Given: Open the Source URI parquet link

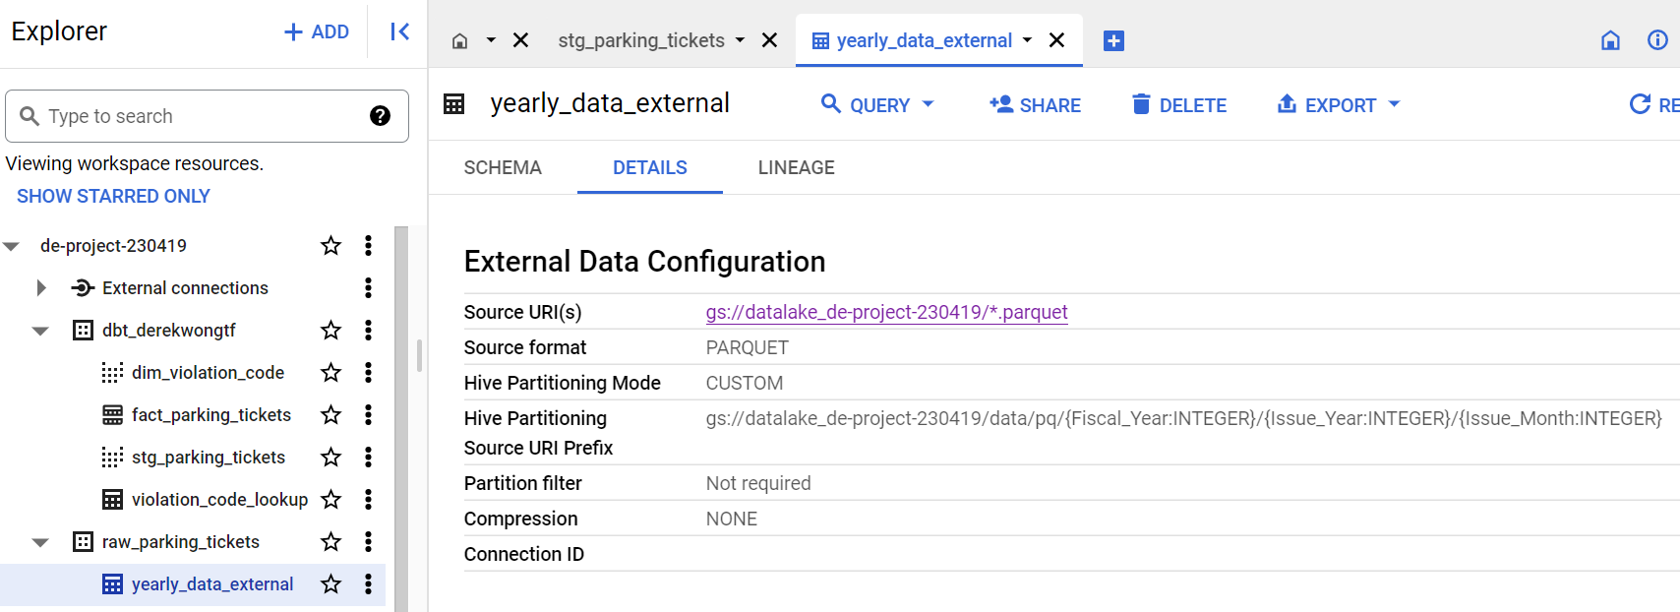Looking at the screenshot, I should click(886, 312).
